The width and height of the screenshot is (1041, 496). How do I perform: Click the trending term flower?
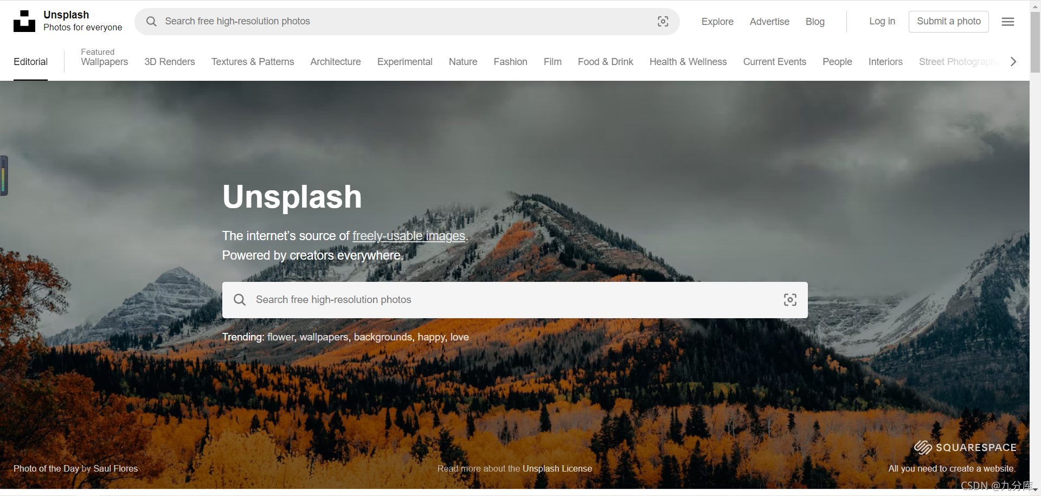pos(281,337)
